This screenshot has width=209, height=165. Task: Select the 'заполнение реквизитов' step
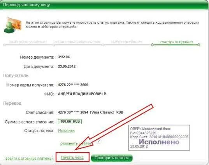pyautogui.click(x=77, y=42)
